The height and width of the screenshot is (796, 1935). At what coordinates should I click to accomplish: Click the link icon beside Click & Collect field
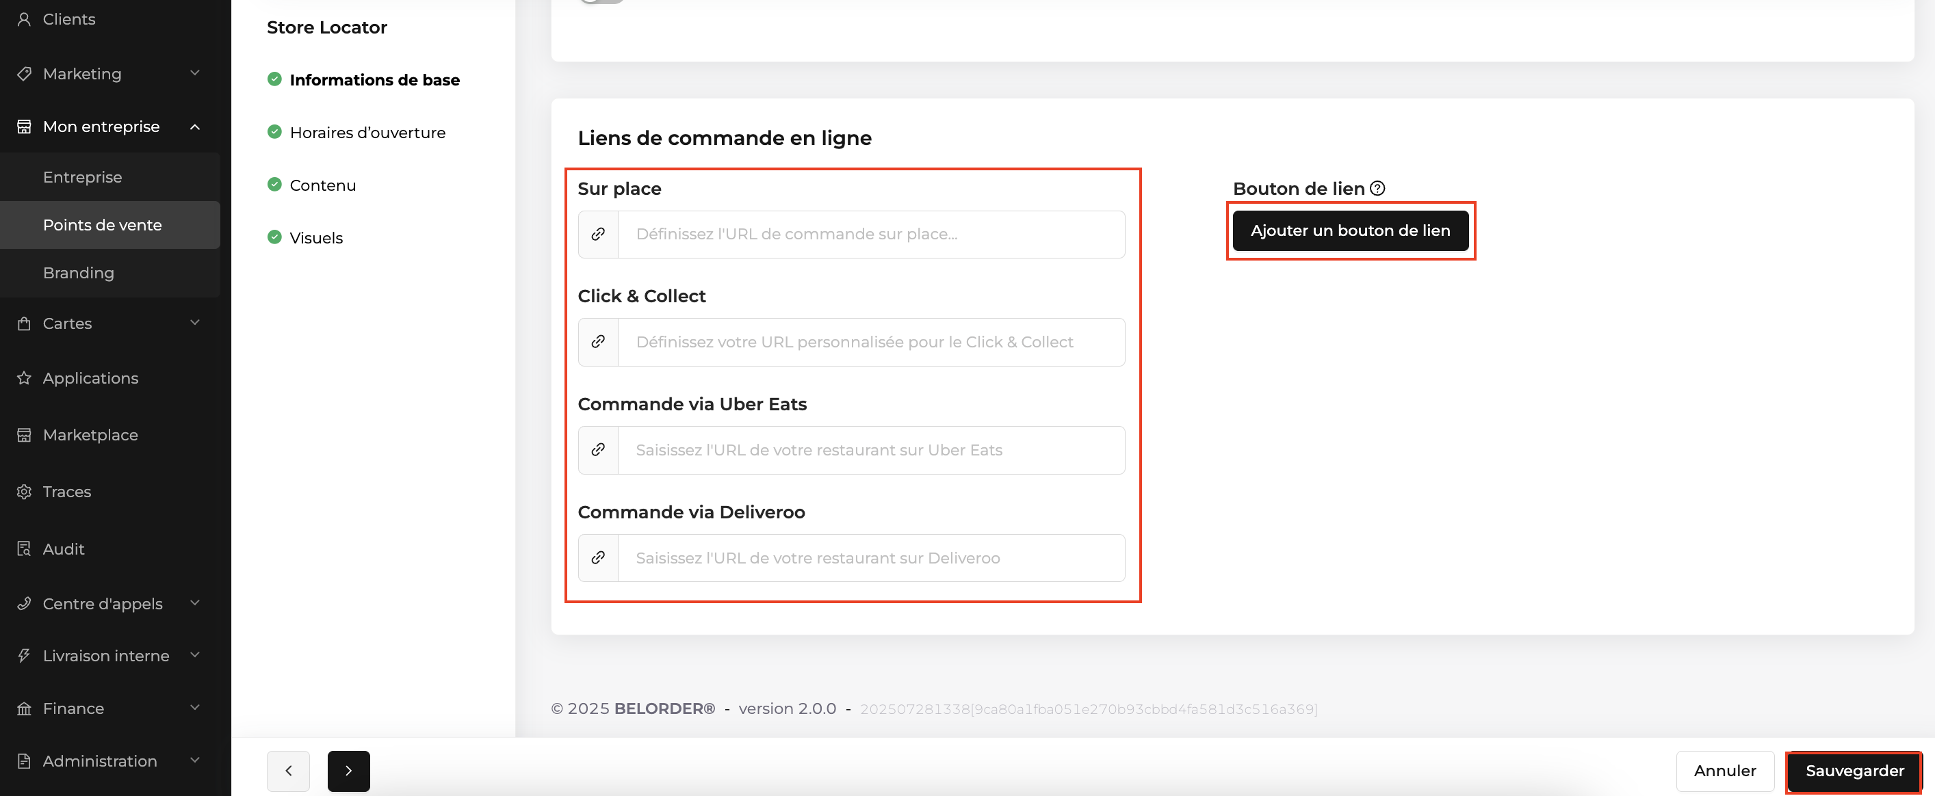click(598, 342)
